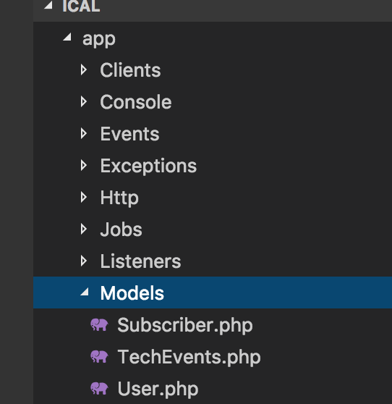
Task: Click the PHP elephant icon beside TechEvents.php
Action: (x=99, y=357)
